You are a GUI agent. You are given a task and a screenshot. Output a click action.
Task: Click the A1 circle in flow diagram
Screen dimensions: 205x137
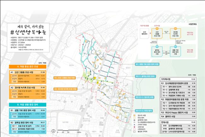pyautogui.click(x=157, y=28)
